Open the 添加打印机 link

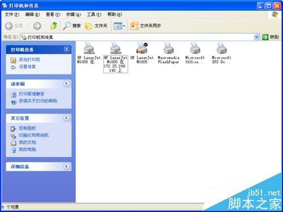coord(29,60)
